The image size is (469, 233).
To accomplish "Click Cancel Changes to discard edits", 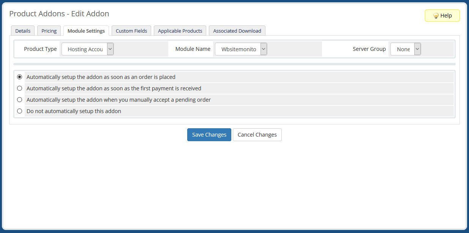I will (257, 134).
